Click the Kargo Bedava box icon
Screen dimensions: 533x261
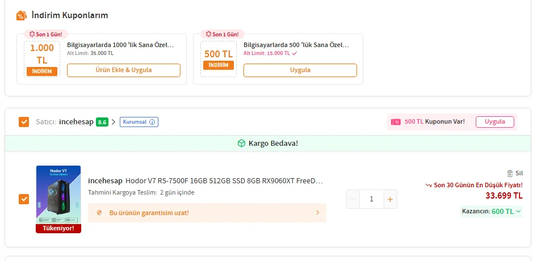click(x=241, y=144)
